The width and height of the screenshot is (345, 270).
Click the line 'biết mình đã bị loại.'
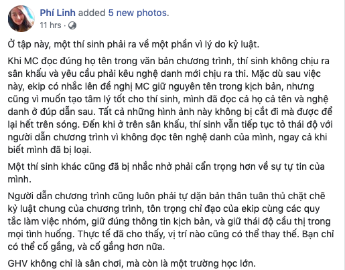tap(50, 150)
